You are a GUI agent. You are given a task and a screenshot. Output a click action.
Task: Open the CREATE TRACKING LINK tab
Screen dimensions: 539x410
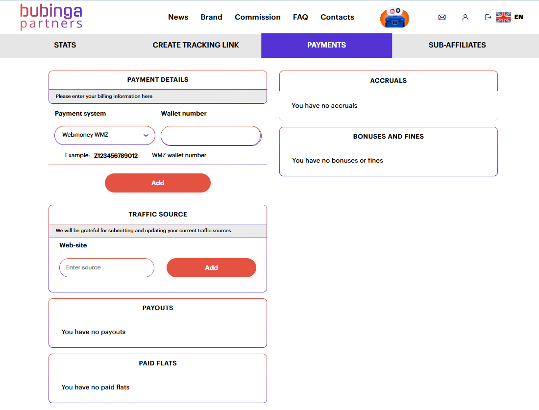[x=196, y=45]
